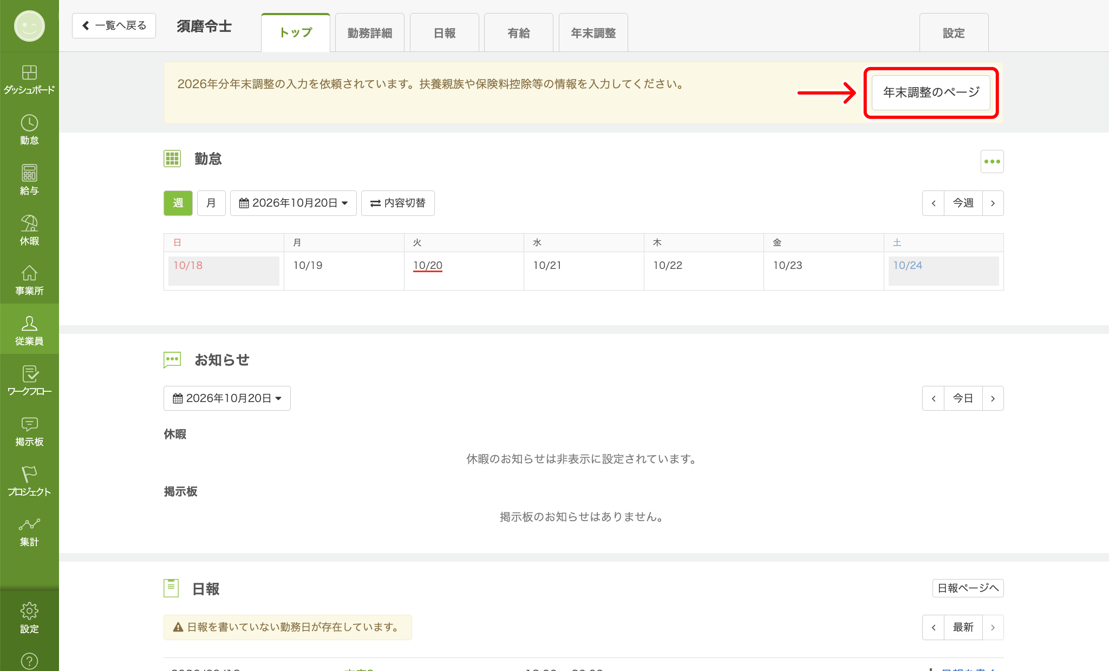Switch attendance view to 月
This screenshot has height=671, width=1109.
tap(211, 203)
